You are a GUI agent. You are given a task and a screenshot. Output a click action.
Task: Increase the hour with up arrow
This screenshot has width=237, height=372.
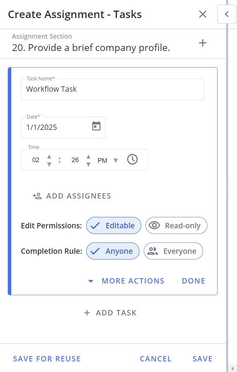pos(49,156)
